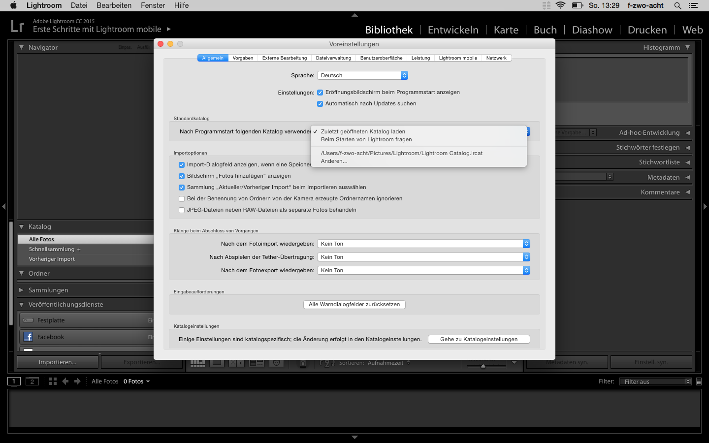
Task: Switch to Grid view in toolbar
Action: click(197, 363)
